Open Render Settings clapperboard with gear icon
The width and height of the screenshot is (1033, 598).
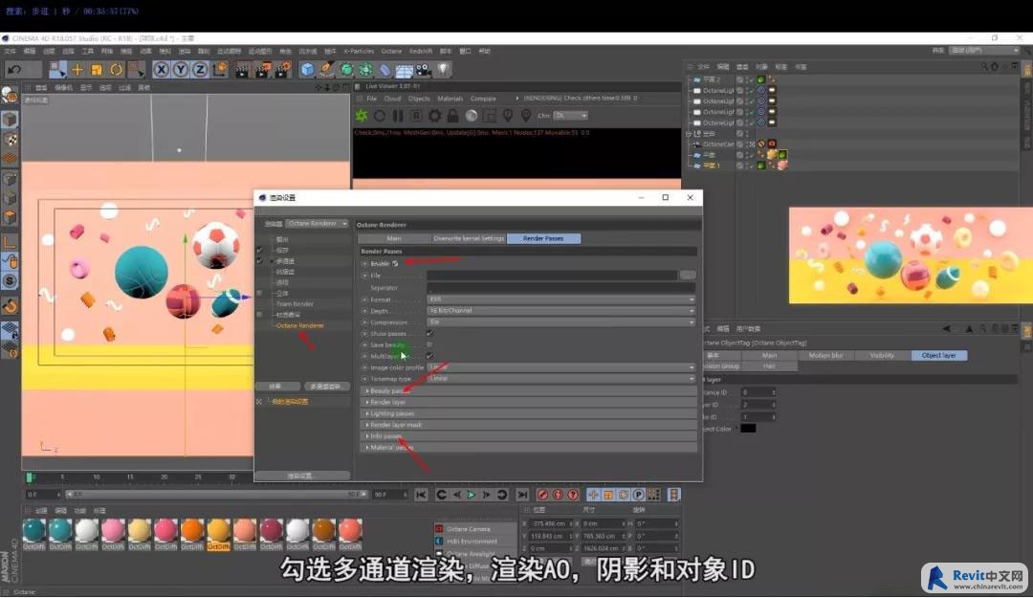click(283, 69)
